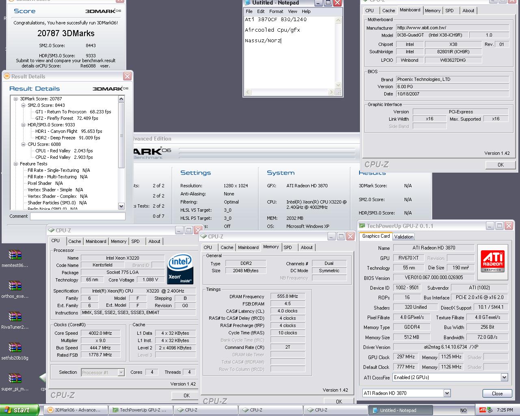Select Pixel Shader tree row
This screenshot has width=520, height=416.
(x=45, y=183)
